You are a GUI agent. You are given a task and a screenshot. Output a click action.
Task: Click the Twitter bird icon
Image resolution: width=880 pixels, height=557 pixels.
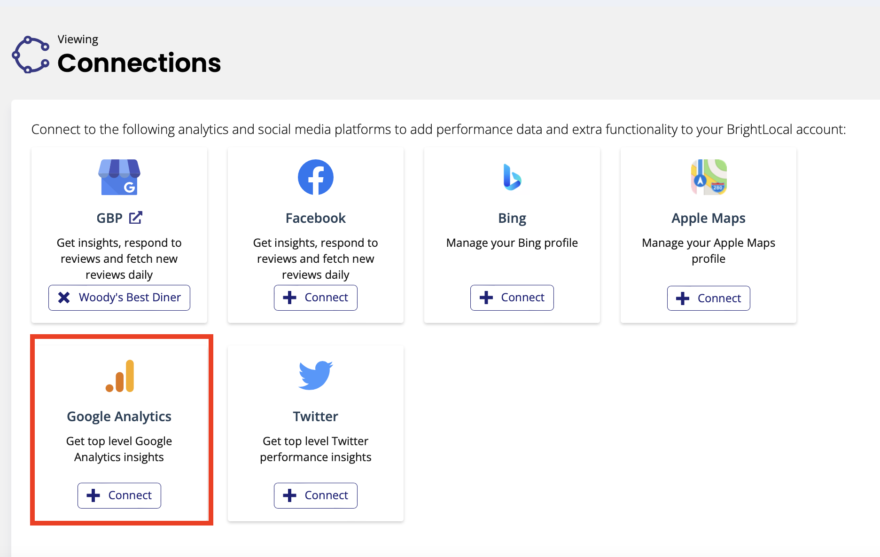coord(316,376)
